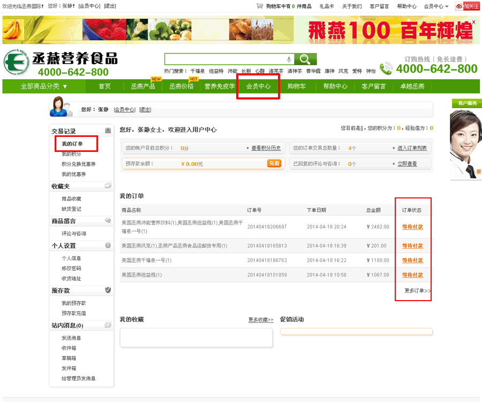
Task: Open 商品收藏 in the sidebar
Action: 71,198
